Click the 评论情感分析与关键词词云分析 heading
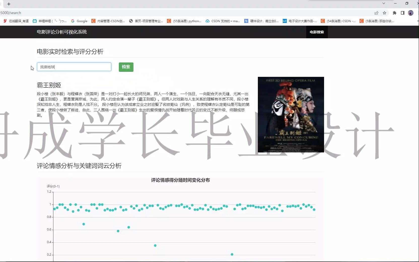 coord(79,166)
